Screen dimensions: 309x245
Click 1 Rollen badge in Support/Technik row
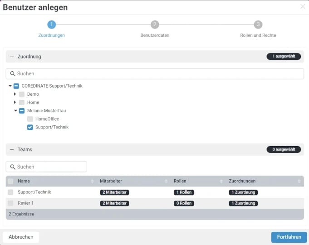[184, 192]
